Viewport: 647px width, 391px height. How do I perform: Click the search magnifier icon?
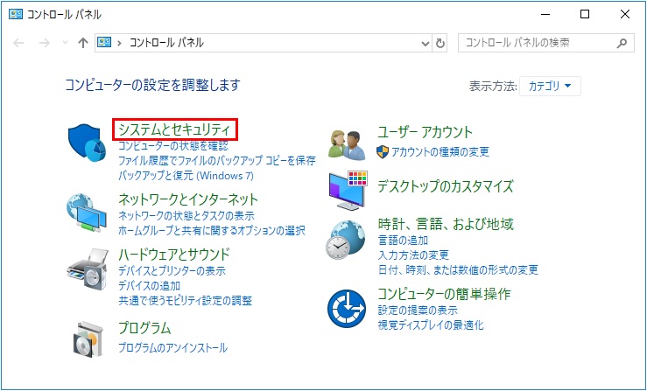click(x=622, y=43)
